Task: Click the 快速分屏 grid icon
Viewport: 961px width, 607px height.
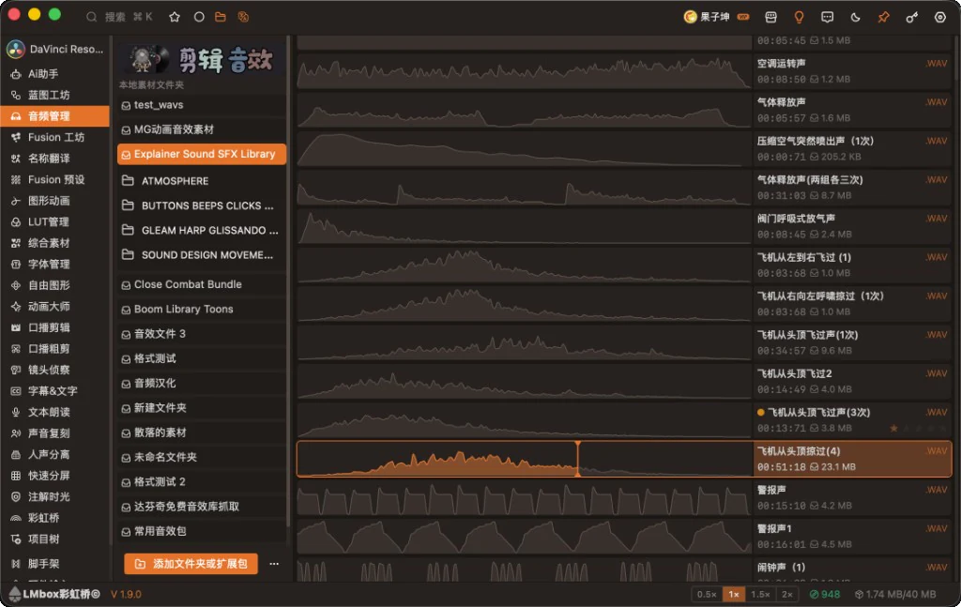Action: [x=16, y=476]
